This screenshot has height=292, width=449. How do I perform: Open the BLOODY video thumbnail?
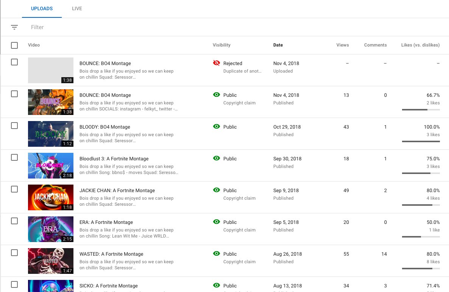[x=51, y=134]
